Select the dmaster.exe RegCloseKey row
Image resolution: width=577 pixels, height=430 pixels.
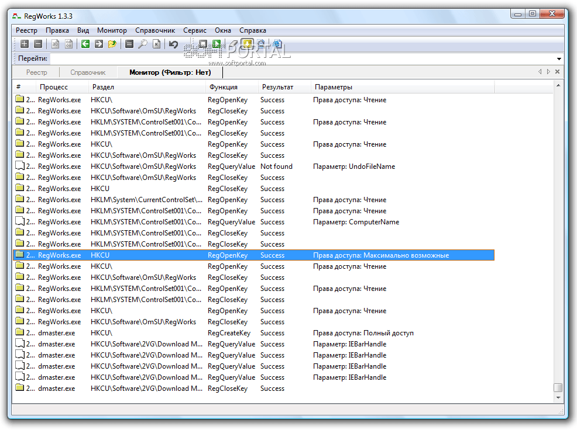(x=253, y=389)
